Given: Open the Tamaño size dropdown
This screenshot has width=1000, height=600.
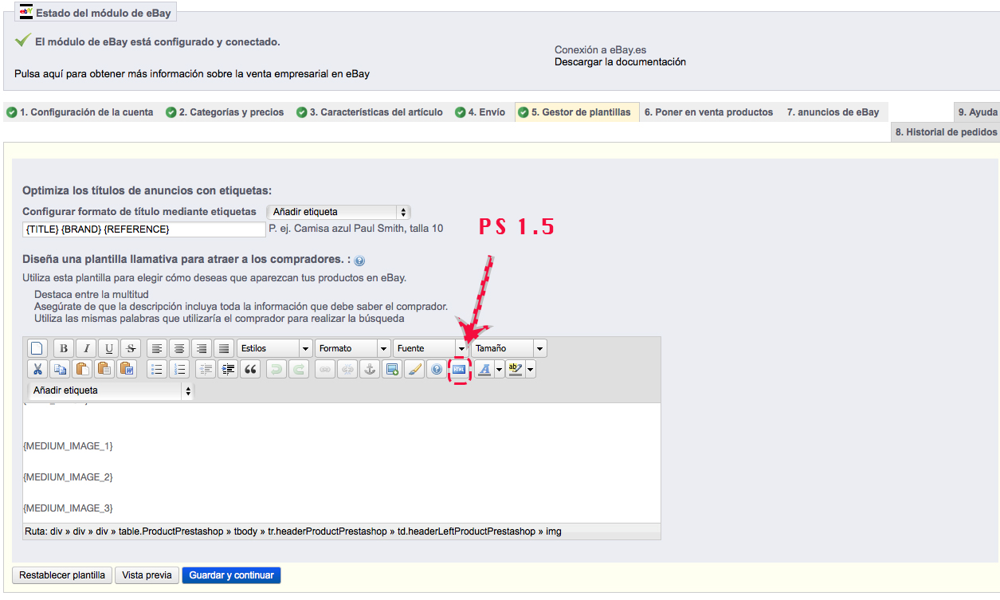Looking at the screenshot, I should coord(508,348).
